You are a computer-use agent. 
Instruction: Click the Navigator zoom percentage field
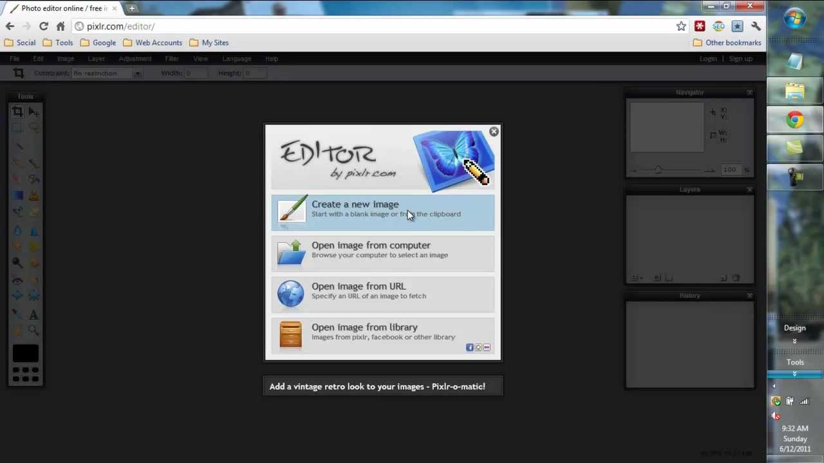tap(730, 170)
